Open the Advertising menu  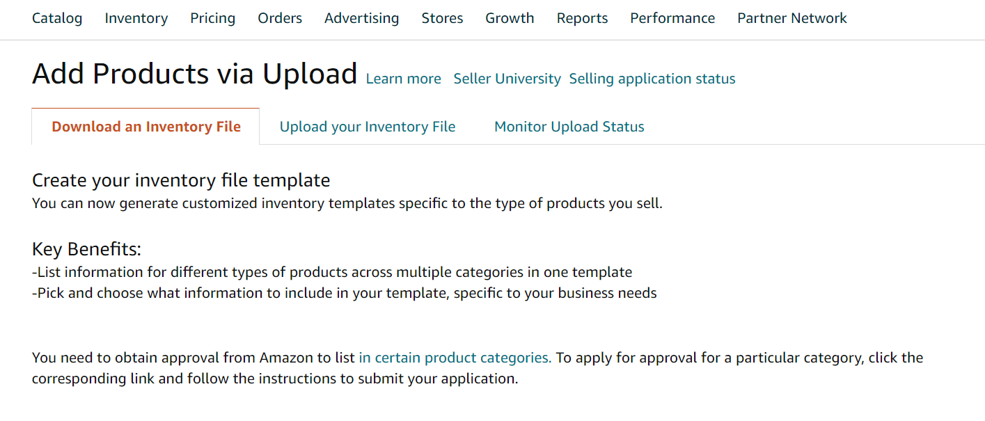click(x=362, y=19)
